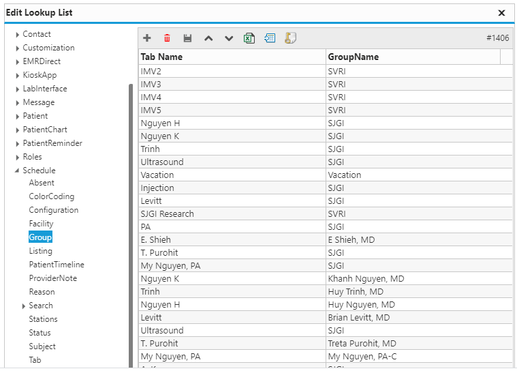Select Status tree item
Image resolution: width=517 pixels, height=371 pixels.
point(40,333)
